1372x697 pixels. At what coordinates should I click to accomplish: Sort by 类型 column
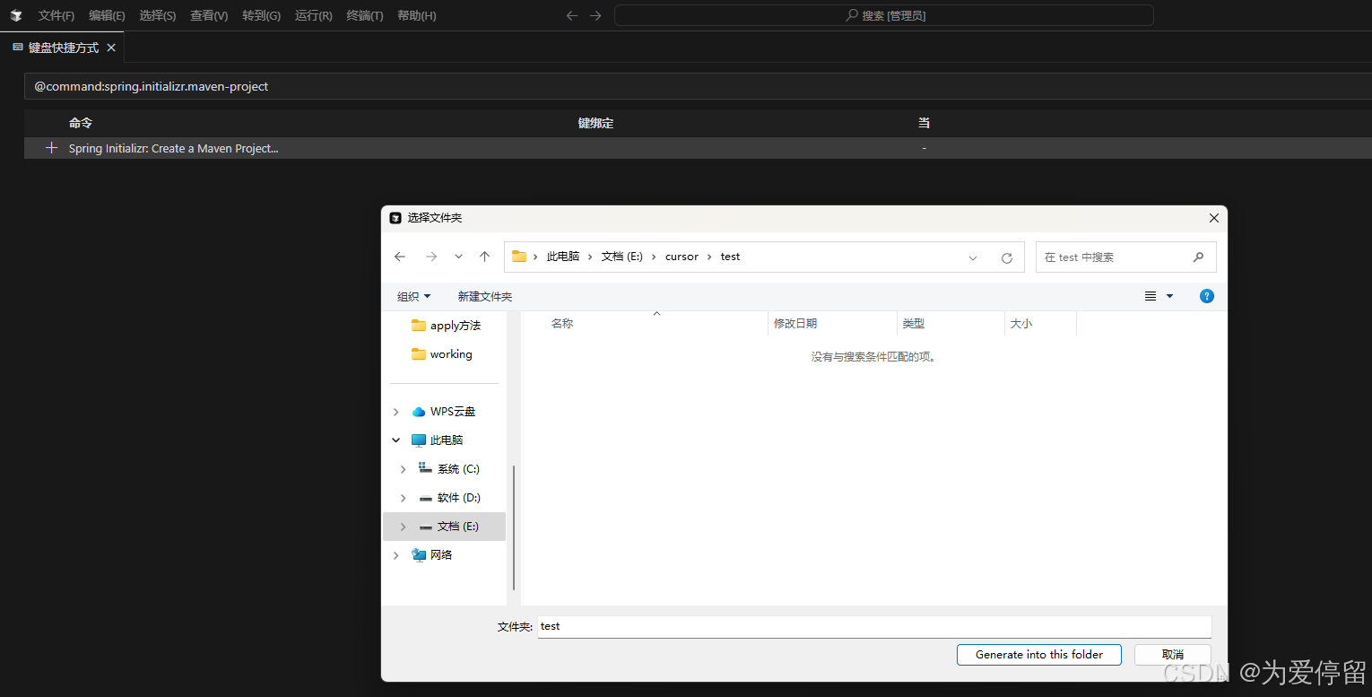pos(913,324)
